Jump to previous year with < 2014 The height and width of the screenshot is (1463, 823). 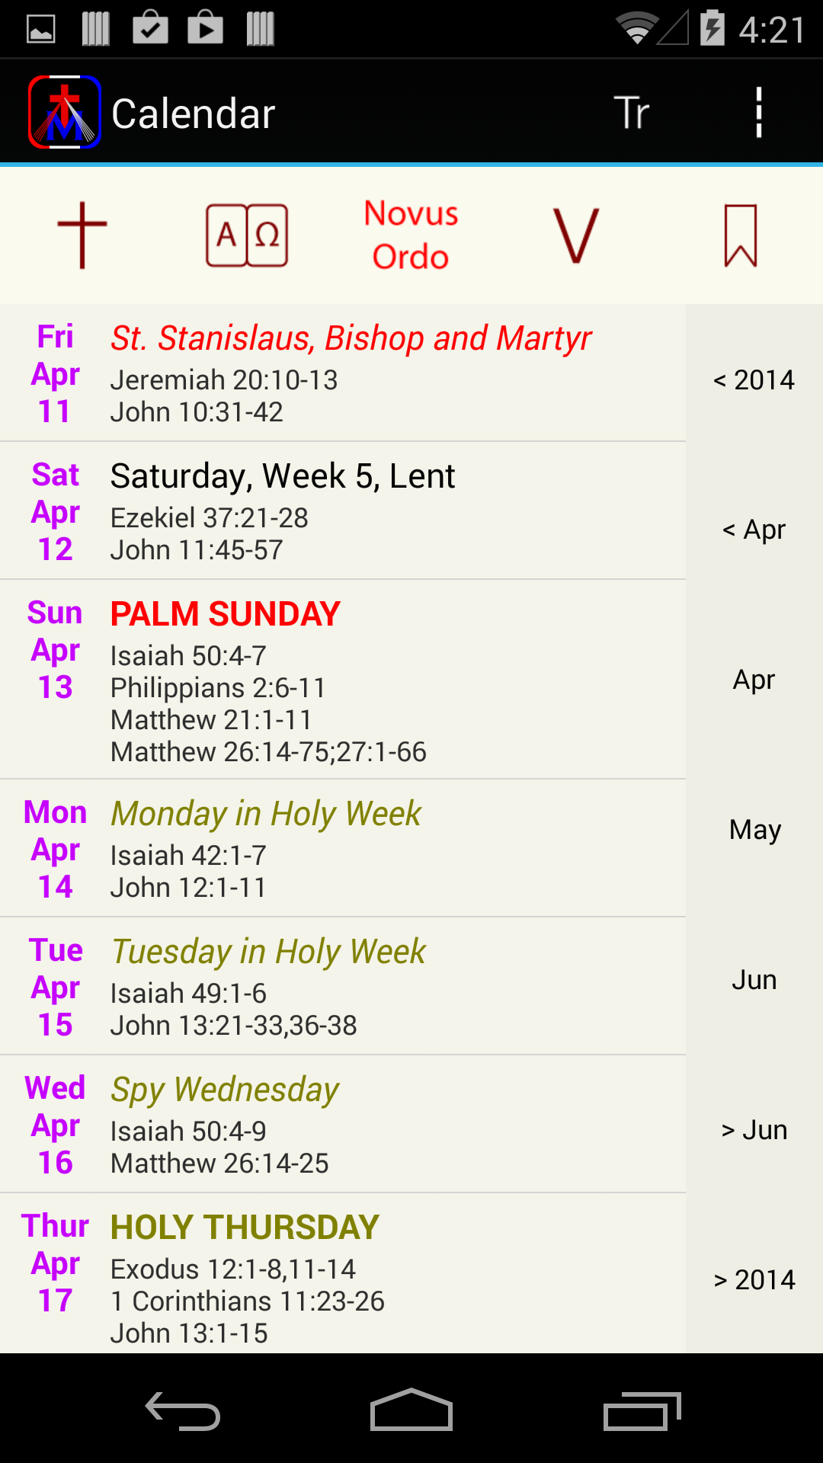coord(754,379)
